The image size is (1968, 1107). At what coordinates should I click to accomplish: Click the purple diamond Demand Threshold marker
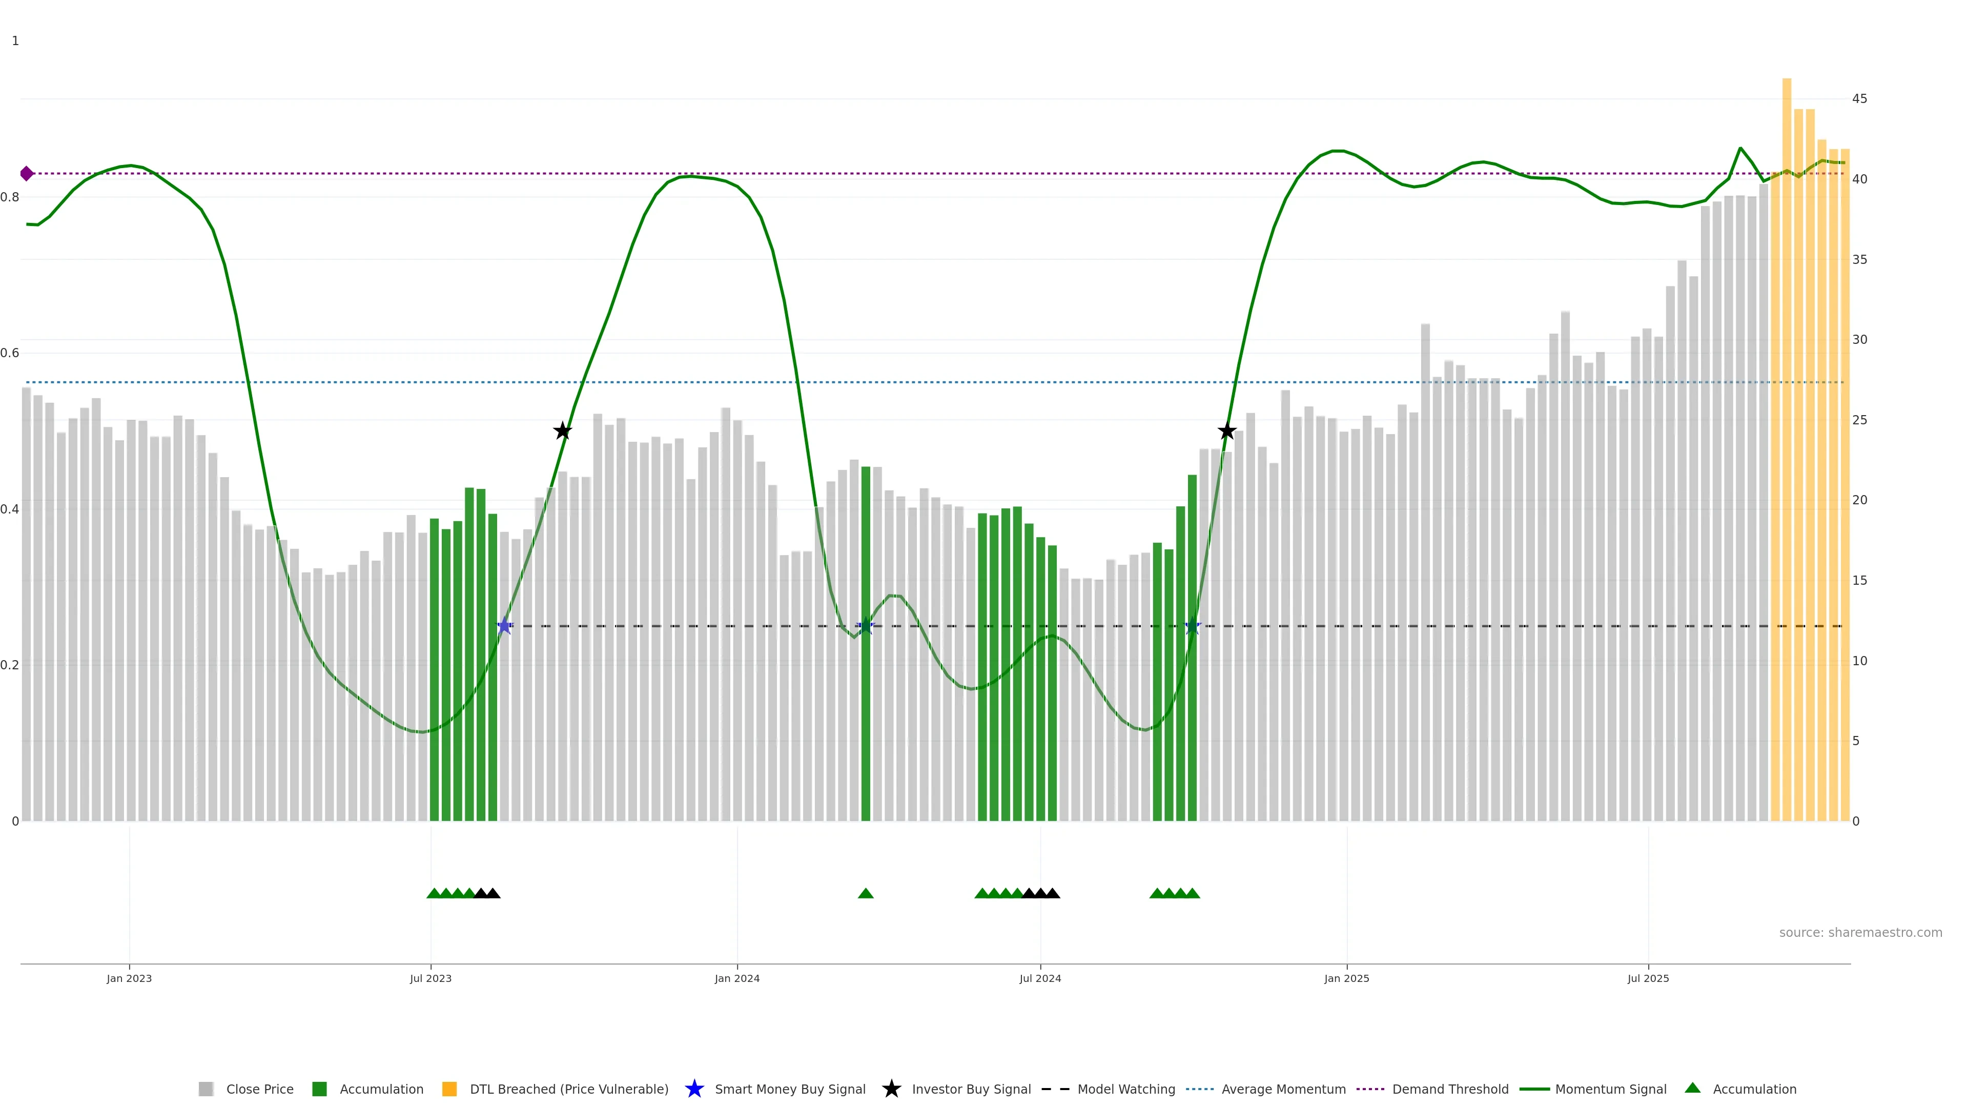pyautogui.click(x=27, y=173)
